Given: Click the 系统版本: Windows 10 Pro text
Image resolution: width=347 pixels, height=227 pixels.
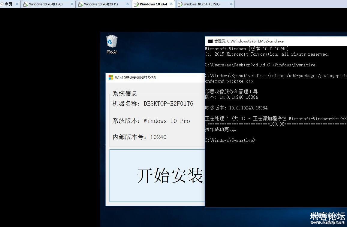Looking at the screenshot, I should click(x=151, y=121).
